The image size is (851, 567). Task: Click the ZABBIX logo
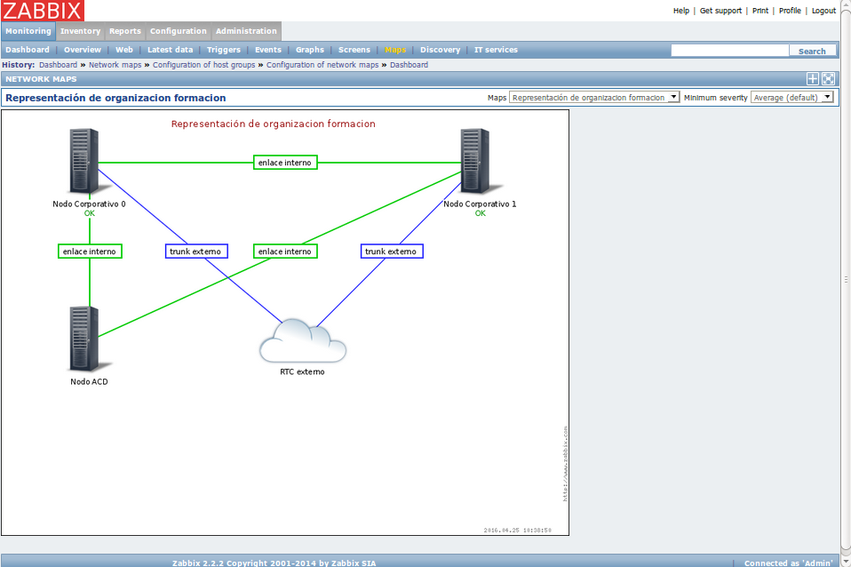pyautogui.click(x=43, y=11)
